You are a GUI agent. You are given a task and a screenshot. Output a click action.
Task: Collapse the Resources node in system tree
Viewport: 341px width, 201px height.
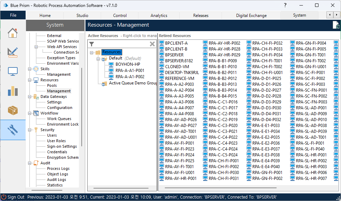[29, 80]
